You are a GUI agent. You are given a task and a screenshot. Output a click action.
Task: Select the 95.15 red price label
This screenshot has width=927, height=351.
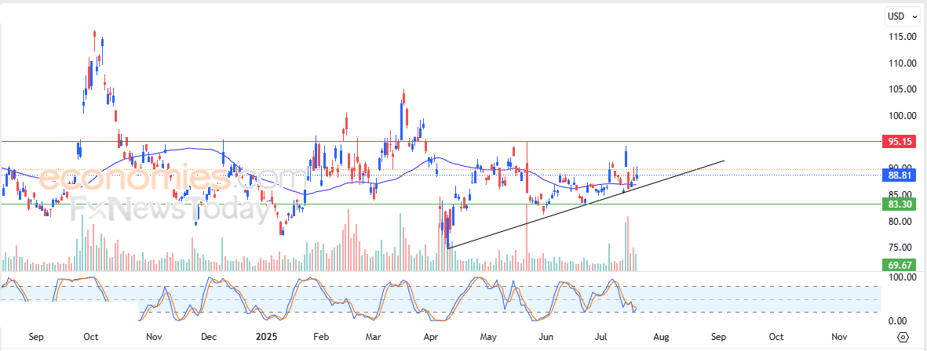[x=899, y=142]
